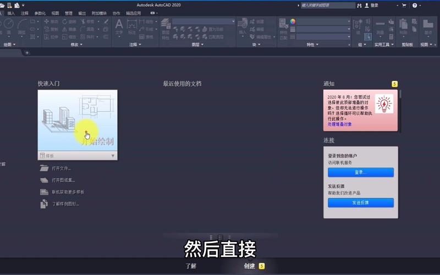Click the Erase pencil icon in Modify panel
The height and width of the screenshot is (275, 440).
(x=106, y=21)
